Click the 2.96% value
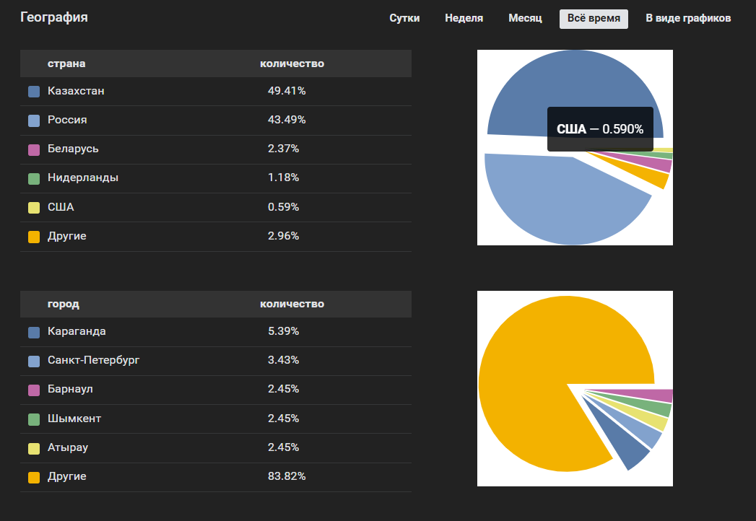This screenshot has height=521, width=756. click(284, 236)
